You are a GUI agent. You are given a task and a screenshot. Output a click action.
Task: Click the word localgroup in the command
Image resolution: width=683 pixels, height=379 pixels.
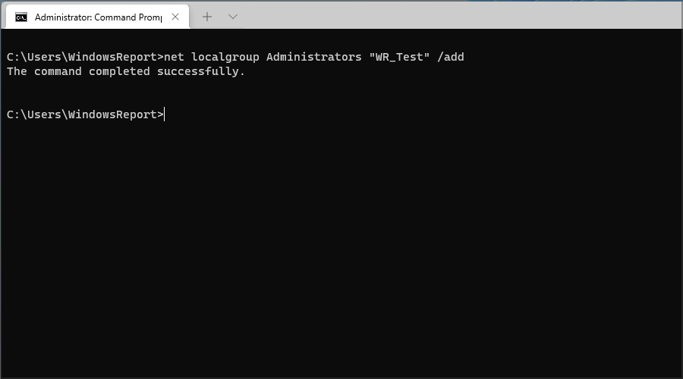tap(225, 57)
